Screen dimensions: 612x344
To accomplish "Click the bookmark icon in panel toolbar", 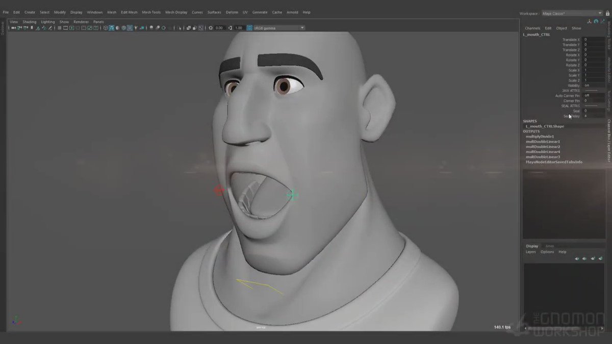I will point(32,28).
